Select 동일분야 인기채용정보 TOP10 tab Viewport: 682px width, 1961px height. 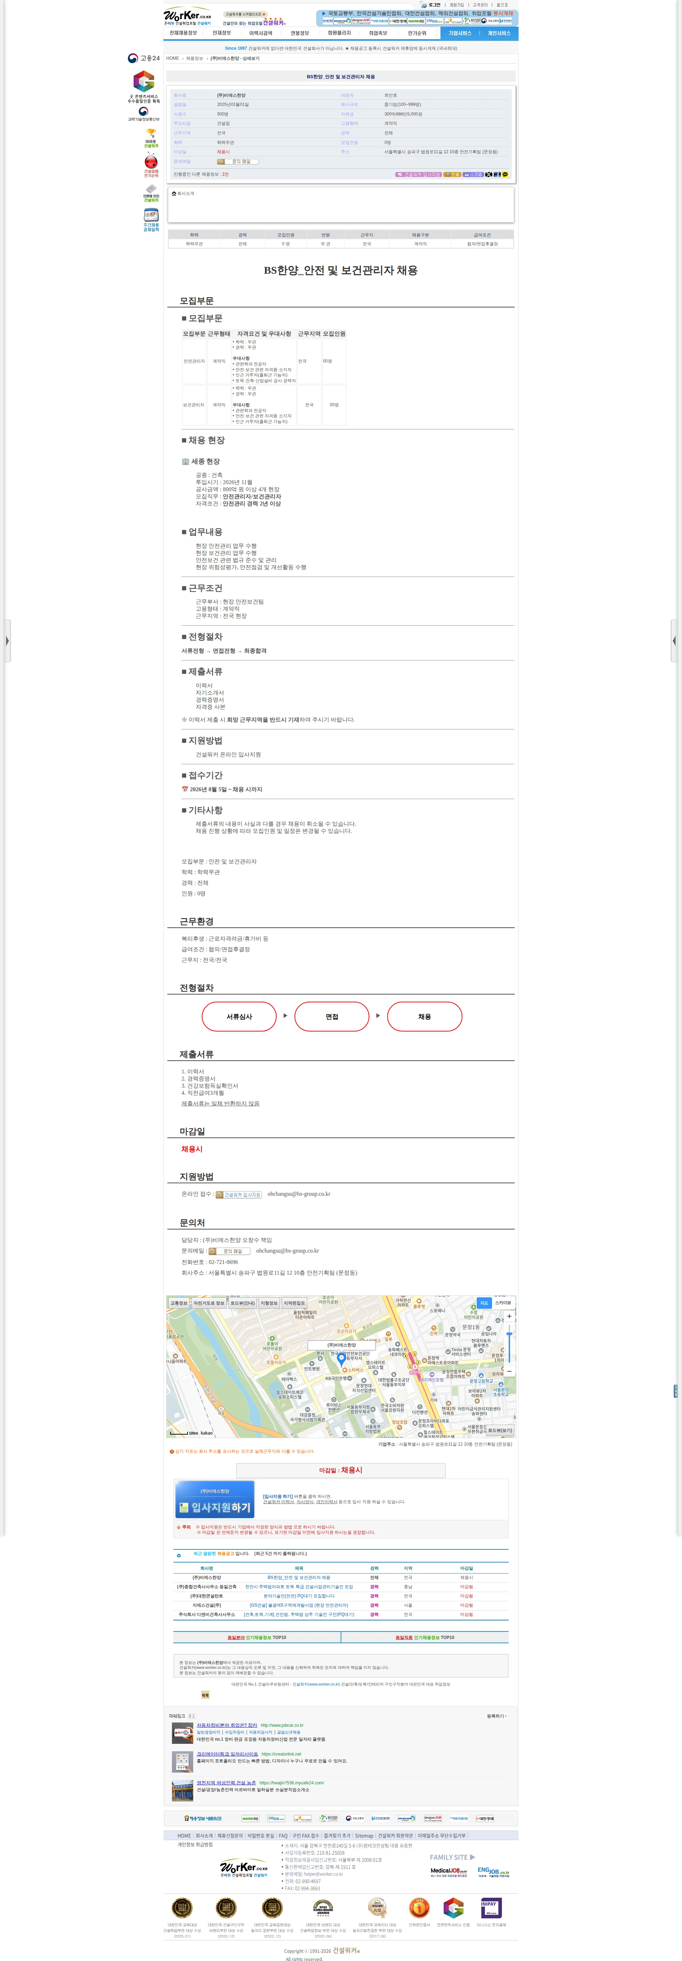tap(256, 1638)
